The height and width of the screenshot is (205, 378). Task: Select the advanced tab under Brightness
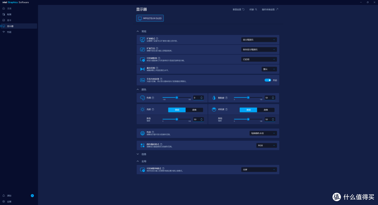click(194, 110)
